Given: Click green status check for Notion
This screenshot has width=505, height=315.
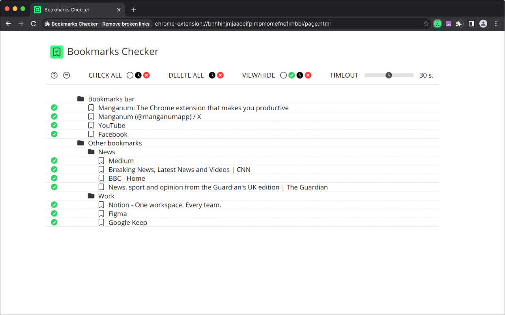Looking at the screenshot, I should 54,205.
